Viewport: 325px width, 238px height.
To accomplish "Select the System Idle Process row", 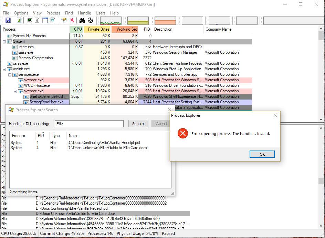I will tap(126, 36).
